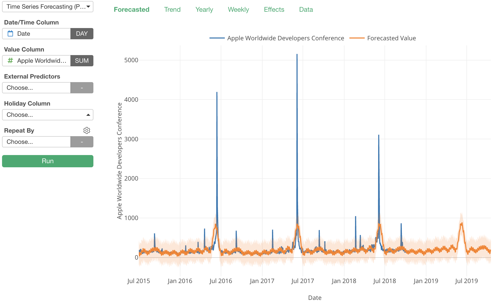Open Repeat By settings gear
Image resolution: width=494 pixels, height=306 pixels.
click(87, 130)
